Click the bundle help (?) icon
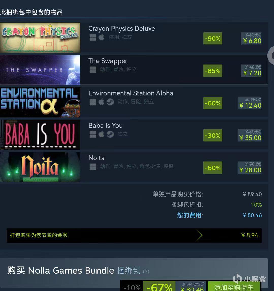This screenshot has width=274, height=291. (146, 272)
